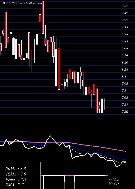Click the Price : 7.7 readout
135x189 pixels.
click(16, 180)
